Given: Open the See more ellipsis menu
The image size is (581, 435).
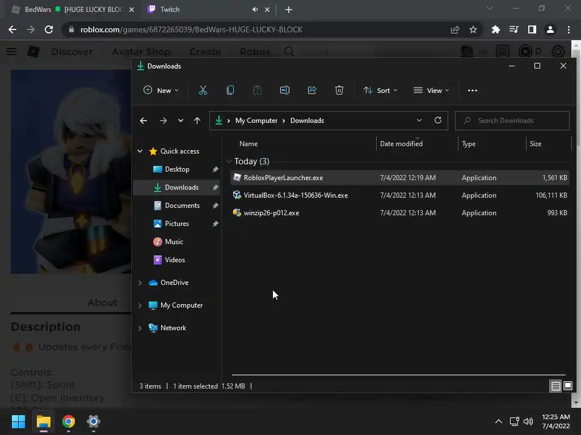Looking at the screenshot, I should [x=473, y=90].
